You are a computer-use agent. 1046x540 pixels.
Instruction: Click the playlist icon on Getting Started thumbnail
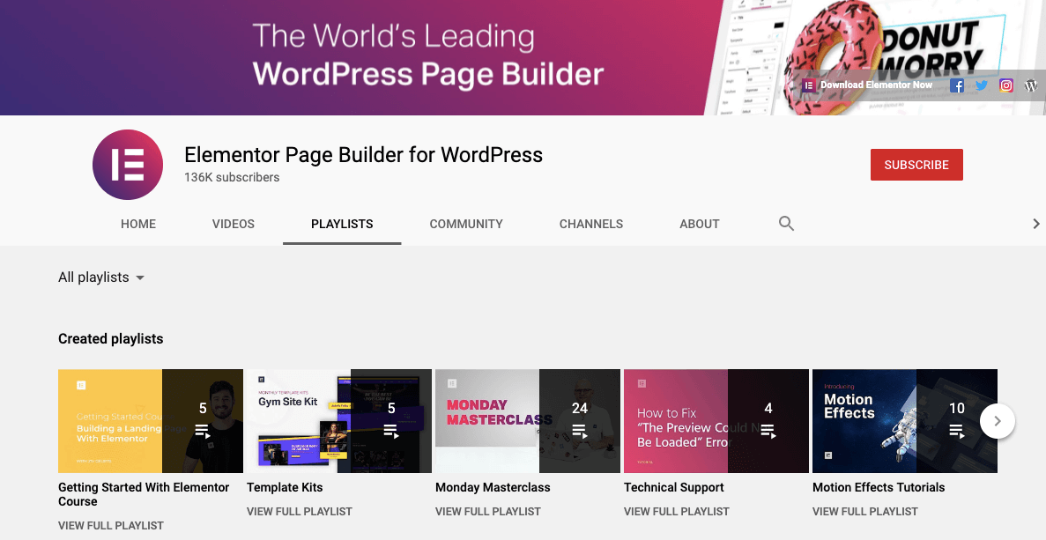pyautogui.click(x=202, y=432)
